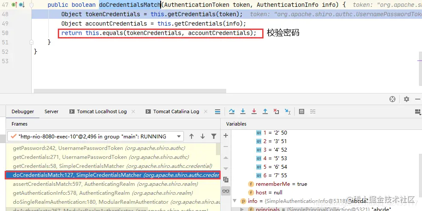Select array element 5 = '6' 54
This screenshot has height=211, width=422.
(x=272, y=167)
